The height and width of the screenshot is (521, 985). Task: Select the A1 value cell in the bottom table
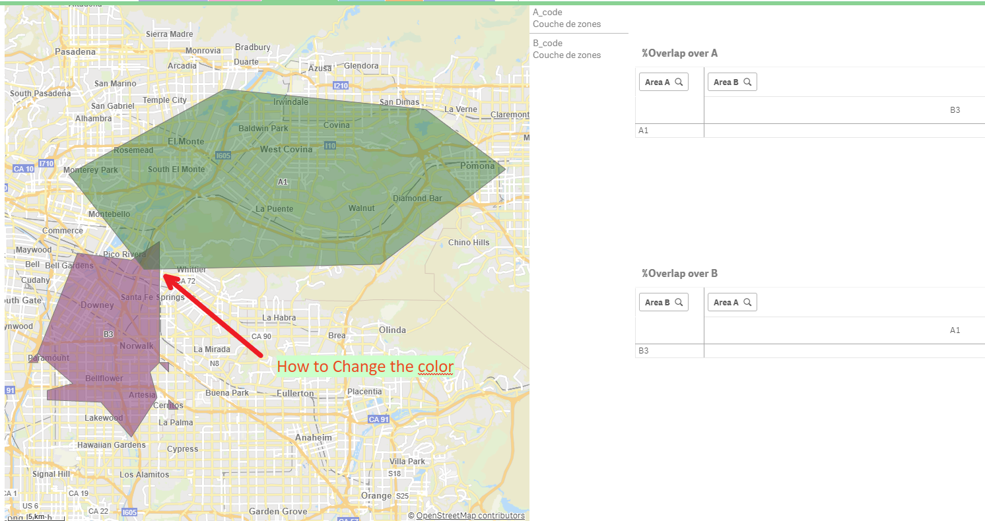tap(955, 330)
